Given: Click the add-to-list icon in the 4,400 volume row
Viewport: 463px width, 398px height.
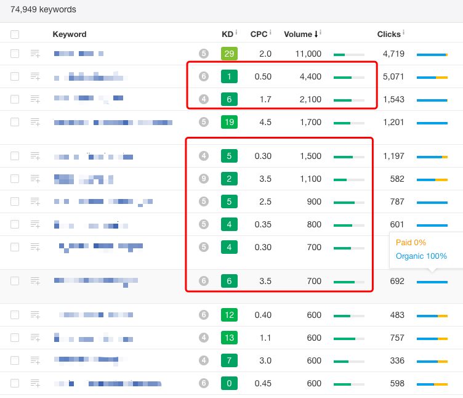Looking at the screenshot, I should click(x=35, y=76).
